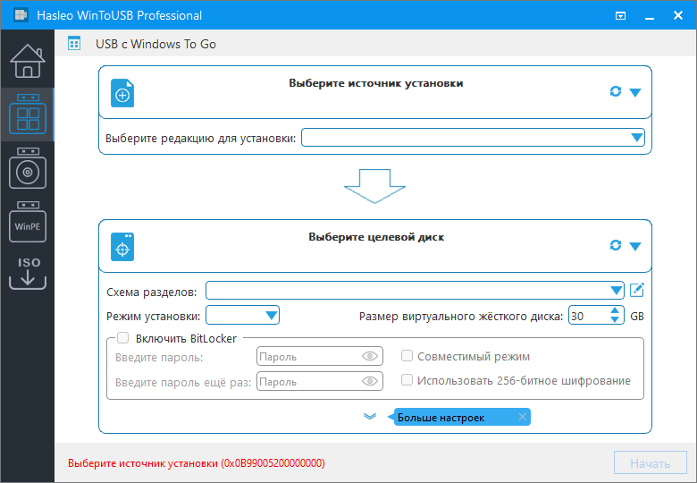Tick the compatible mode checkbox

pyautogui.click(x=407, y=356)
